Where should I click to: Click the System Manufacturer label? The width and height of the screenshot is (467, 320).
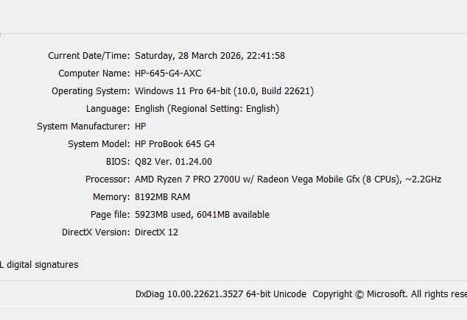click(83, 127)
